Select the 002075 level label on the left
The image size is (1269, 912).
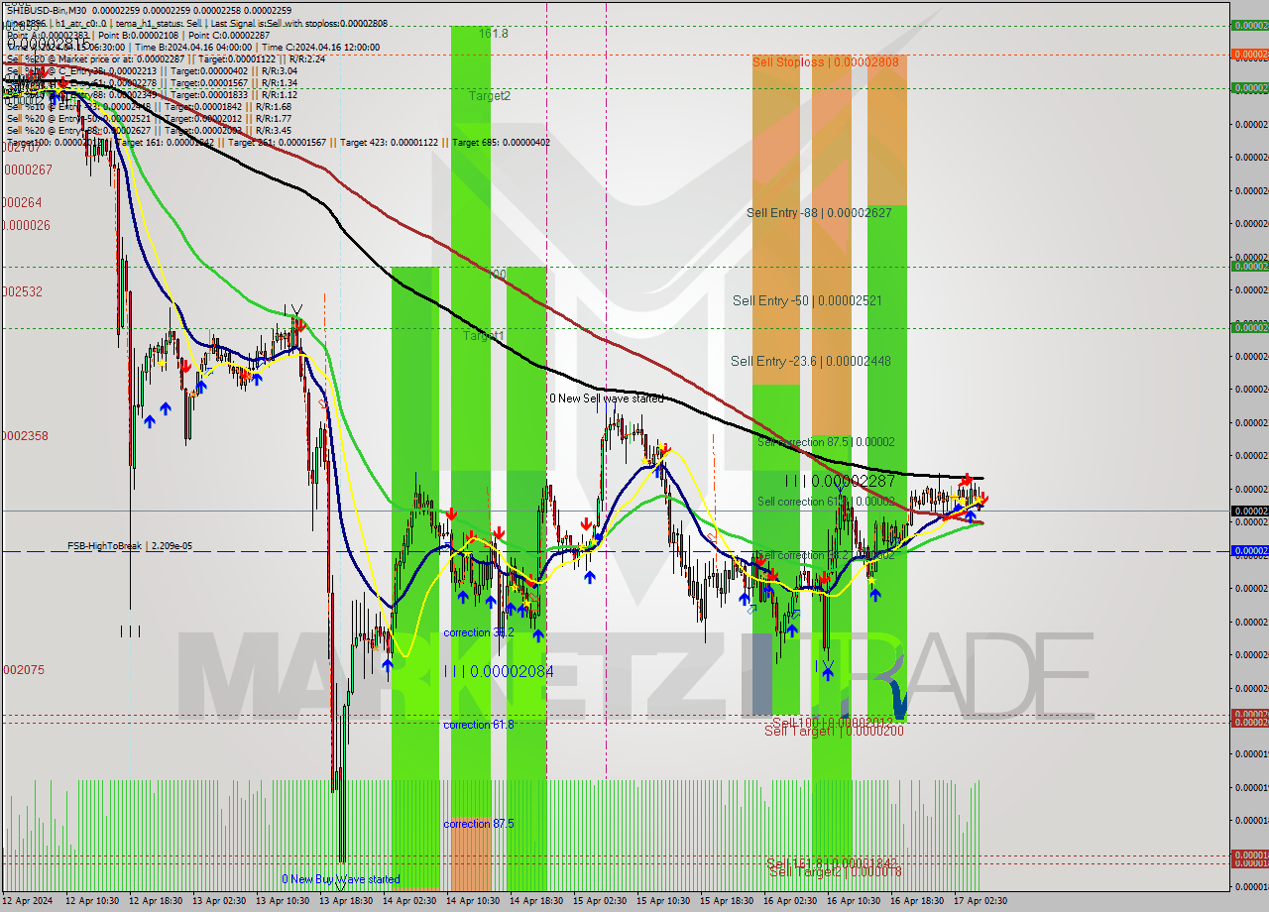pyautogui.click(x=23, y=669)
